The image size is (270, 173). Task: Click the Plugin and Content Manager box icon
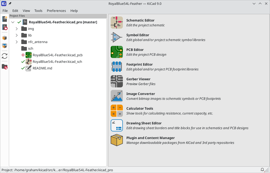click(117, 140)
